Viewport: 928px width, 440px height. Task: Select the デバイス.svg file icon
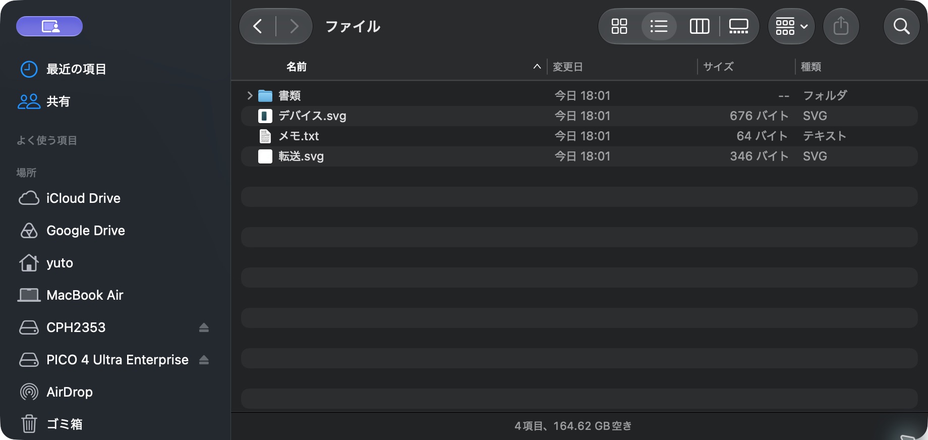[x=265, y=116]
